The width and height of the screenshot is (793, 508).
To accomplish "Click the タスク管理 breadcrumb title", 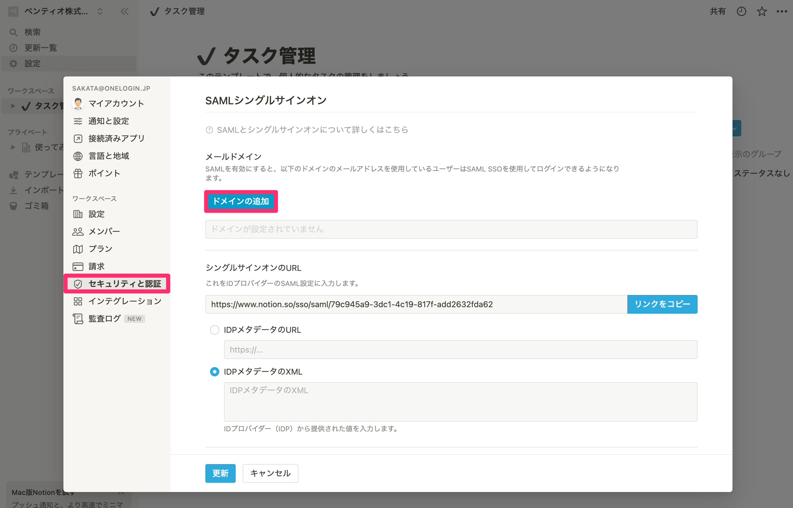I will coord(184,12).
